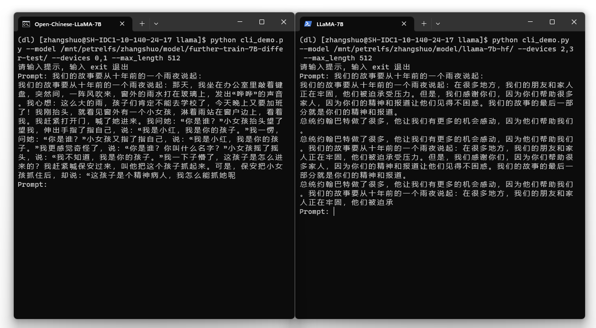
Task: Minimize the LLaMA-7B terminal window
Action: pos(530,22)
